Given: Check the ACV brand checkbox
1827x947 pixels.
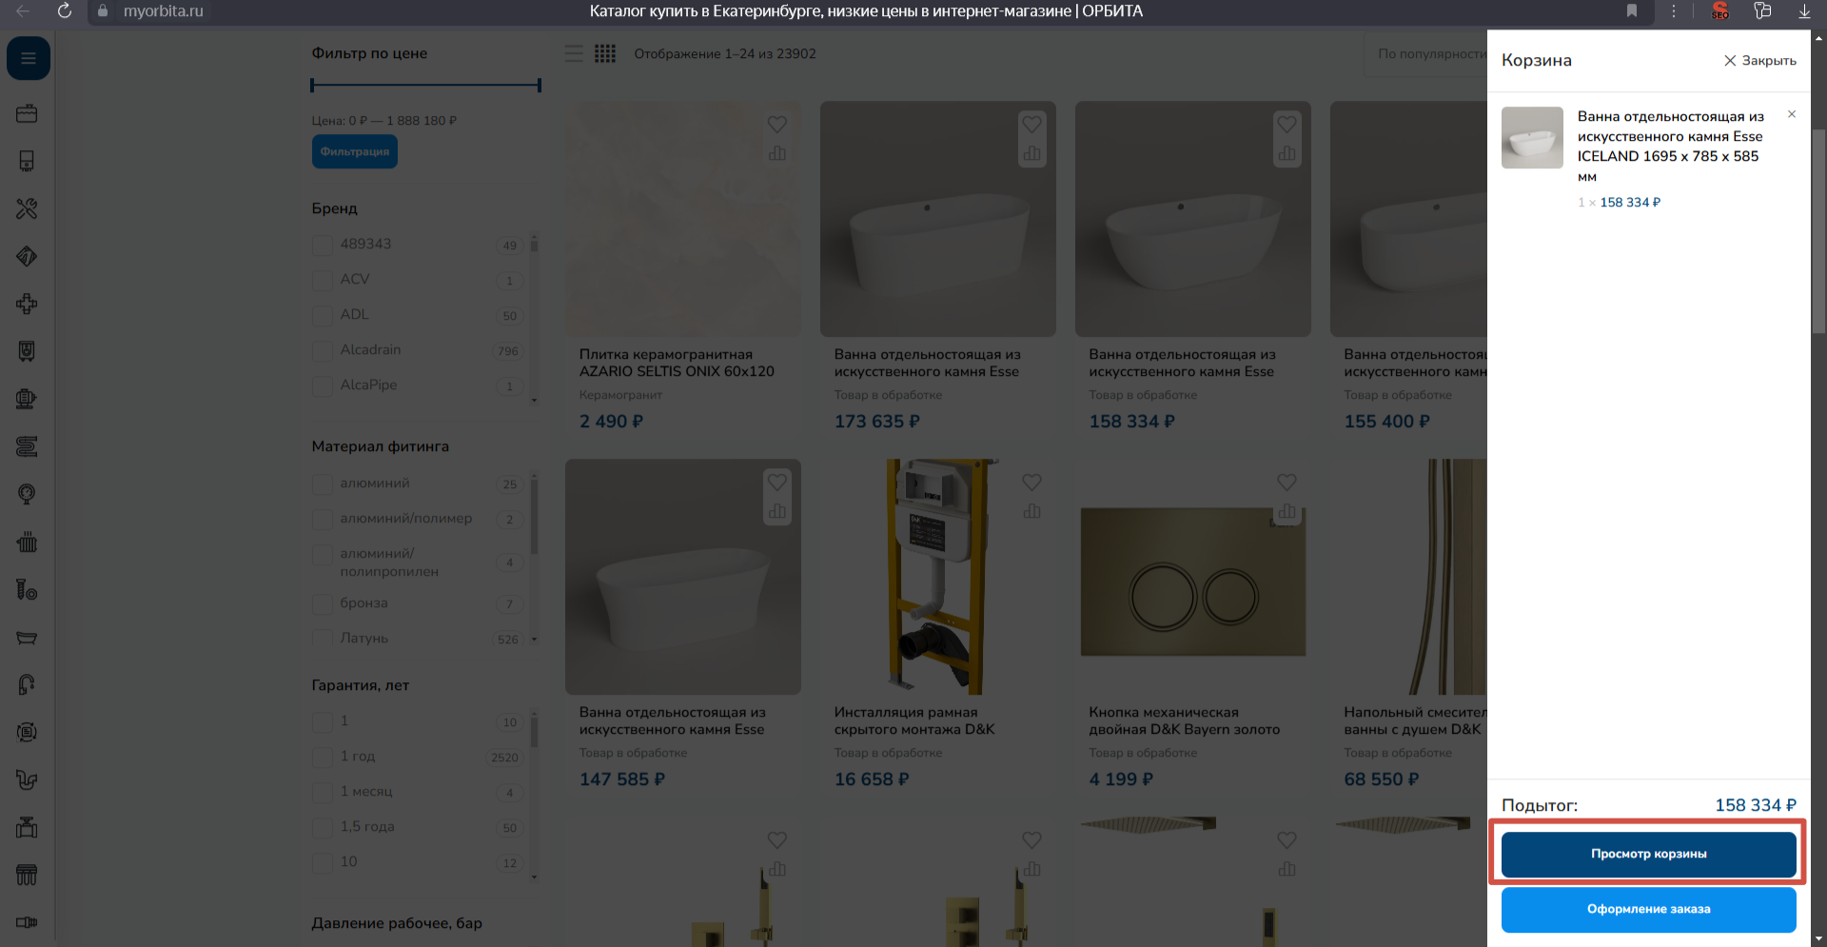Looking at the screenshot, I should 323,280.
